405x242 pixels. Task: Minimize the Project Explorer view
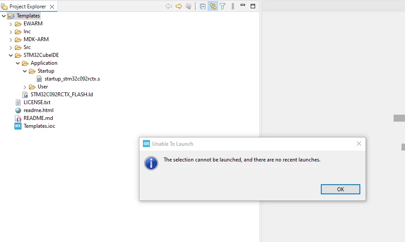click(x=243, y=5)
